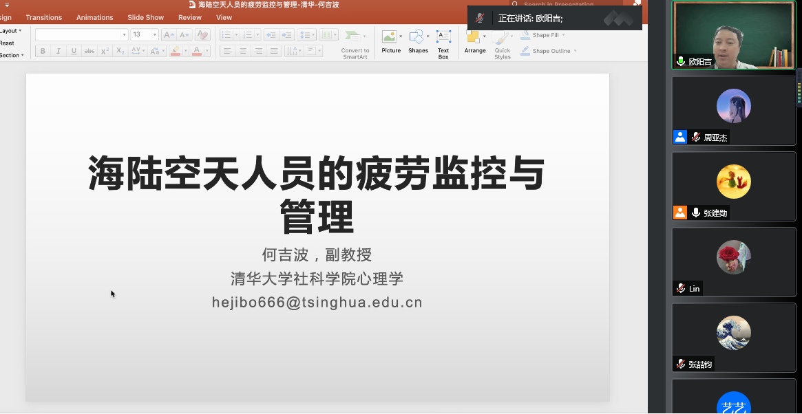Image resolution: width=802 pixels, height=414 pixels.
Task: Click the superscript icon
Action: [x=105, y=51]
